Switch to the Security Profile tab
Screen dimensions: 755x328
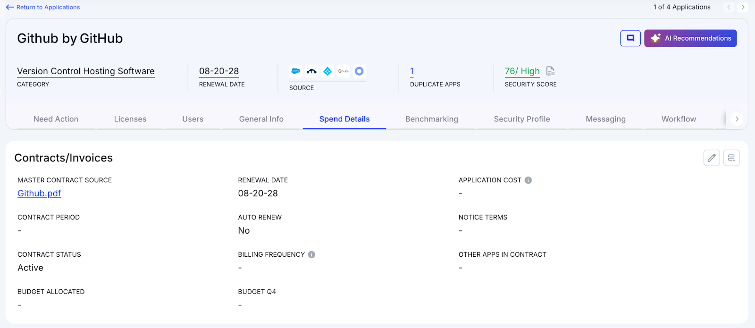coord(522,119)
